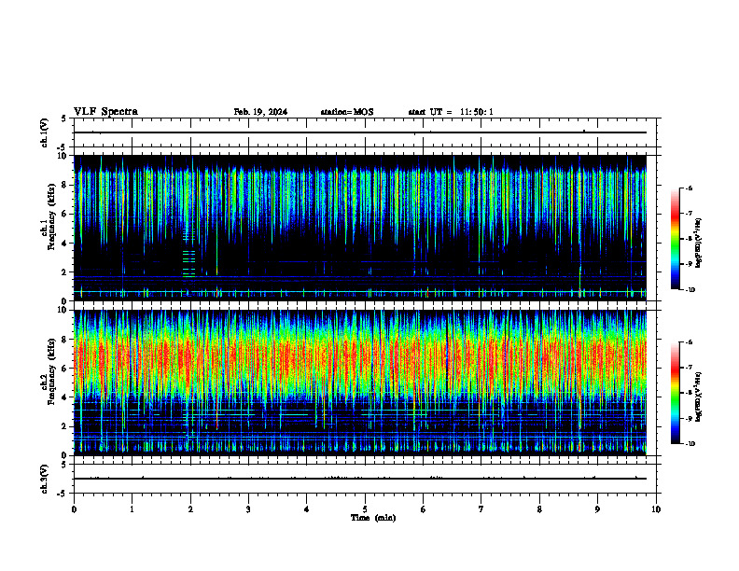
Task: Click the time axis tick label "1"
Action: click(132, 509)
